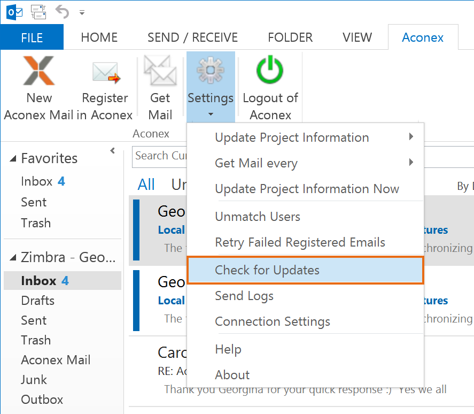
Task: Open the Customize Quick Access Toolbar arrow
Action: pos(82,13)
